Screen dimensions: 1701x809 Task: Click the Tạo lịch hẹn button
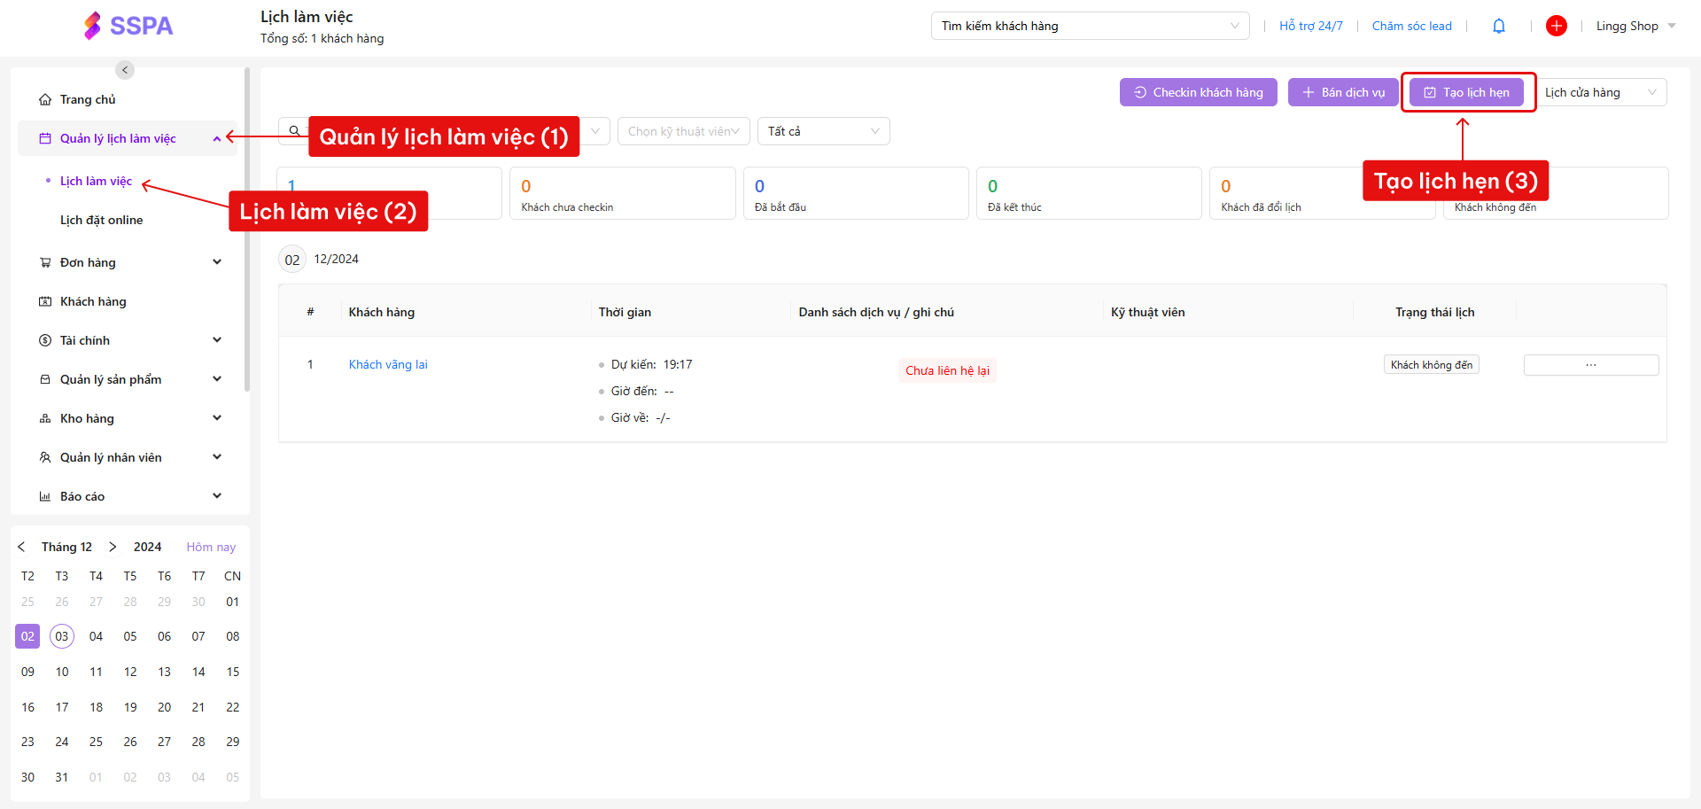click(x=1466, y=92)
